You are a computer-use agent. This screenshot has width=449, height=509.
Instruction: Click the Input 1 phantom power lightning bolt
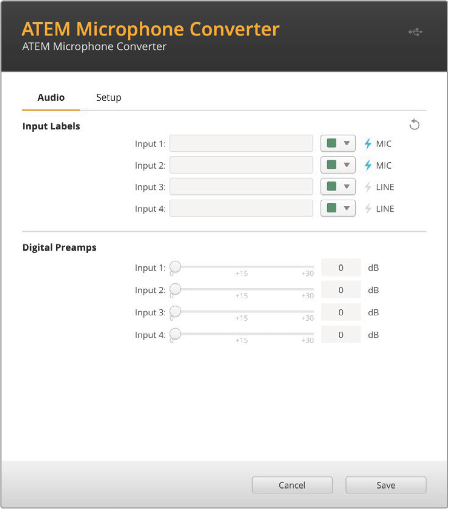click(x=368, y=144)
